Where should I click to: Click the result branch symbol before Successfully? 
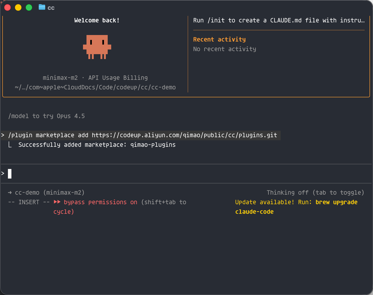[x=10, y=145]
